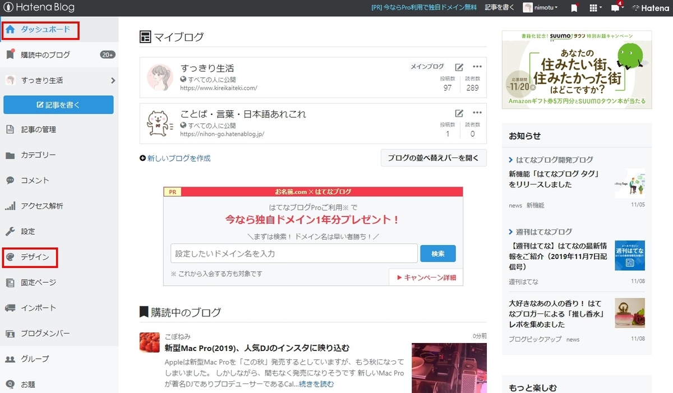
Task: Click the edit pencil icon for すっきり生活
Action: pyautogui.click(x=459, y=67)
